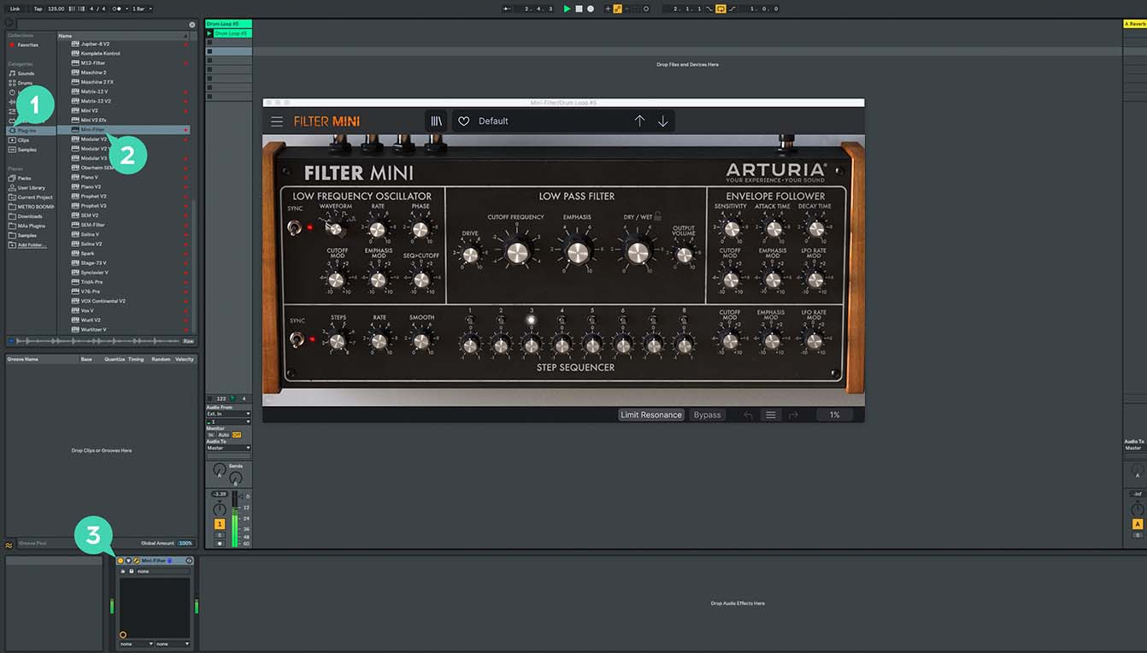Favorite the Default preset with heart icon

tap(464, 121)
